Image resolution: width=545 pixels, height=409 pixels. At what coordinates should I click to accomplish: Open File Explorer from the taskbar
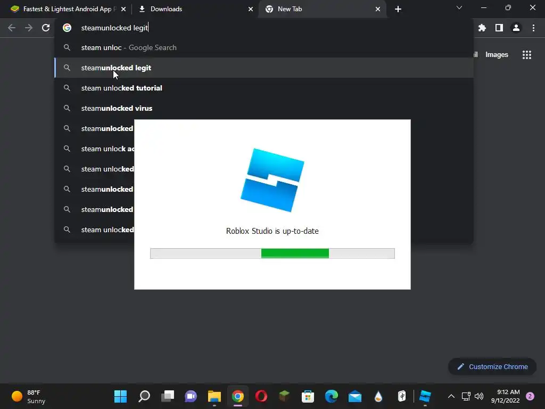214,396
